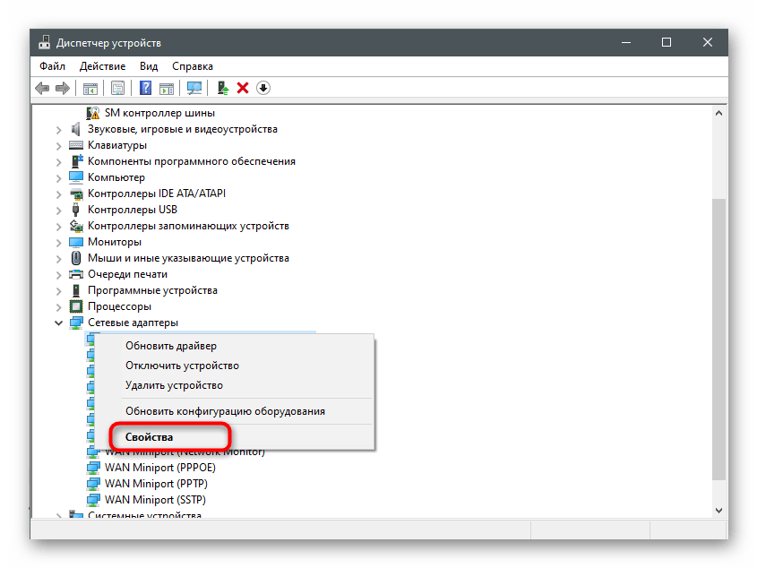Choose Свойства in the context menu
757x568 pixels.
(150, 437)
